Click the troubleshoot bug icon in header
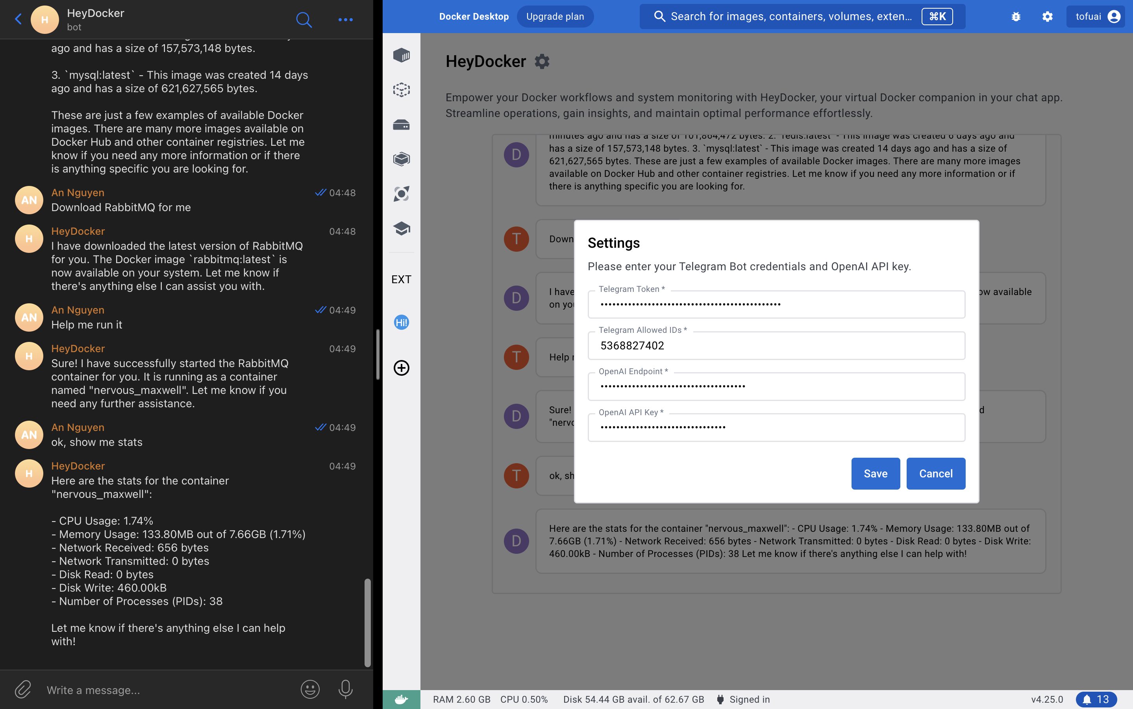Screen dimensions: 1133x709 [1015, 17]
